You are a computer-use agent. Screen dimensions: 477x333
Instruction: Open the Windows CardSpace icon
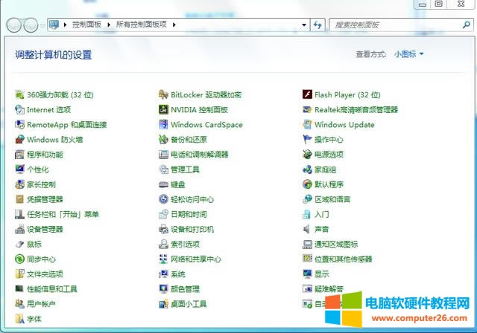[x=163, y=124]
